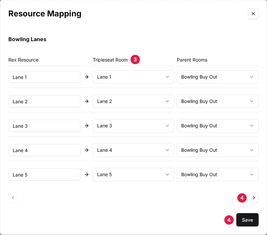Go to previous page of lanes
Viewport: 267px width, 235px height.
tap(13, 198)
